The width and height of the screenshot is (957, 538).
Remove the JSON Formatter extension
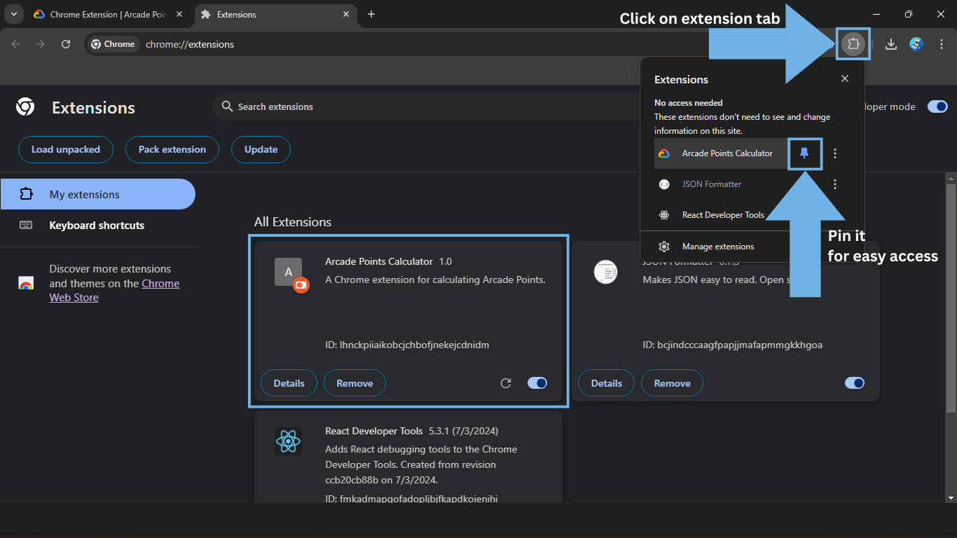click(672, 383)
